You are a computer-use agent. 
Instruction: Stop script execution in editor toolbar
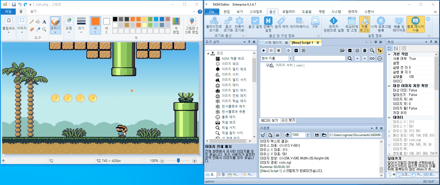coord(279,51)
